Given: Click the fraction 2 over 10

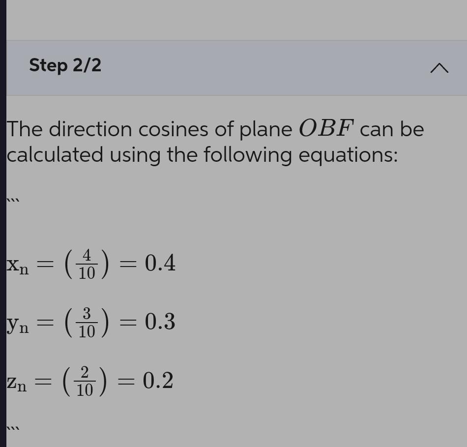Looking at the screenshot, I should (x=85, y=381).
